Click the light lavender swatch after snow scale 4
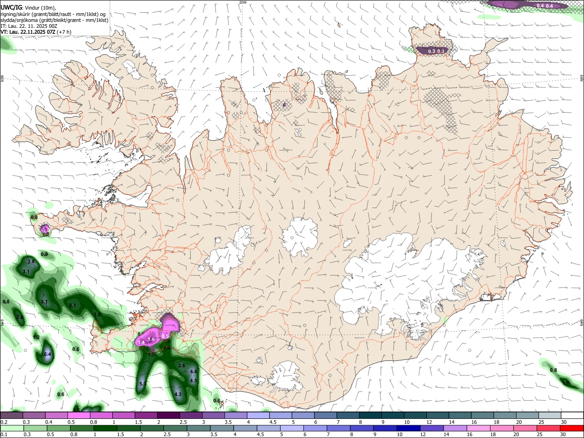 258,415
